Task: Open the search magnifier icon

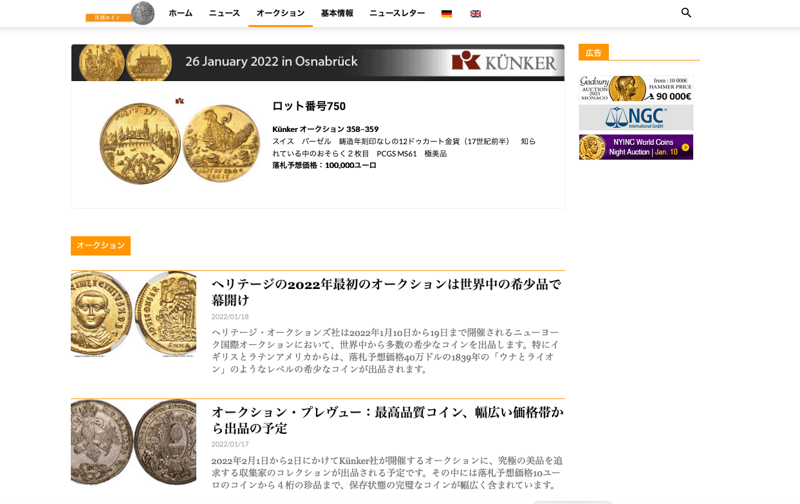Action: 686,13
